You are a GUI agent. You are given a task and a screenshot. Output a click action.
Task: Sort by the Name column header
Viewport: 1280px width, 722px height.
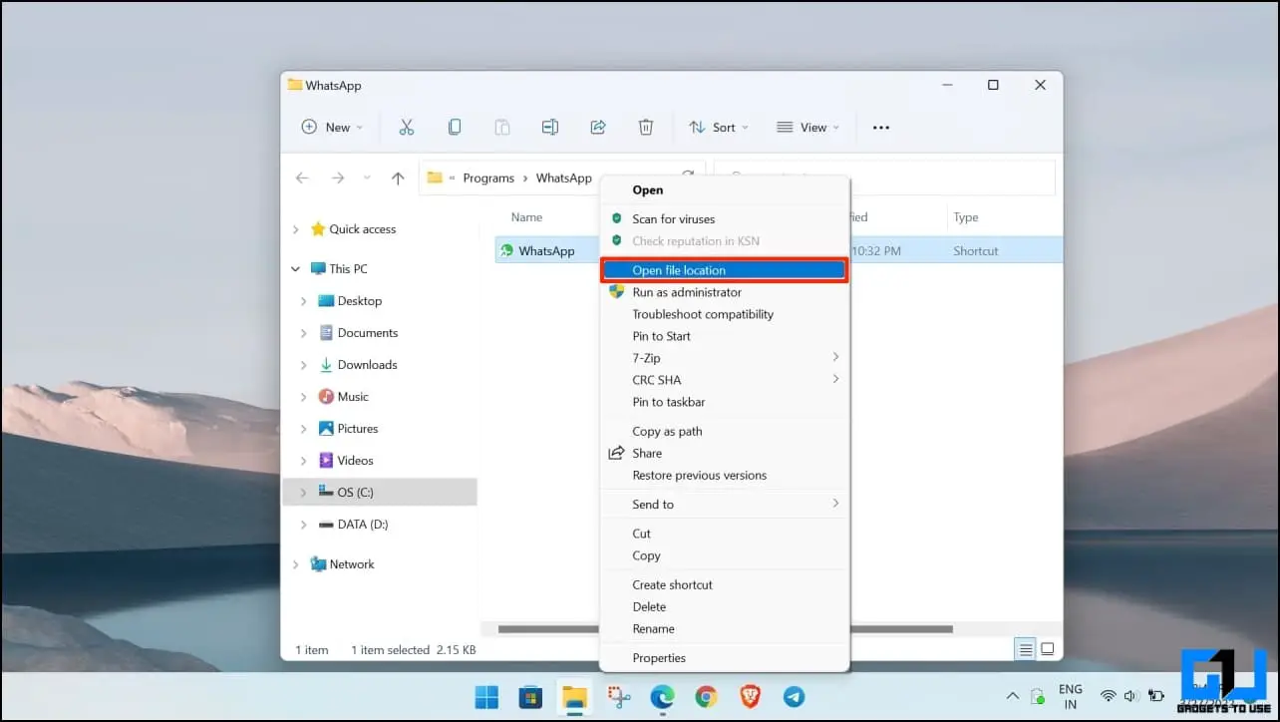pos(526,217)
